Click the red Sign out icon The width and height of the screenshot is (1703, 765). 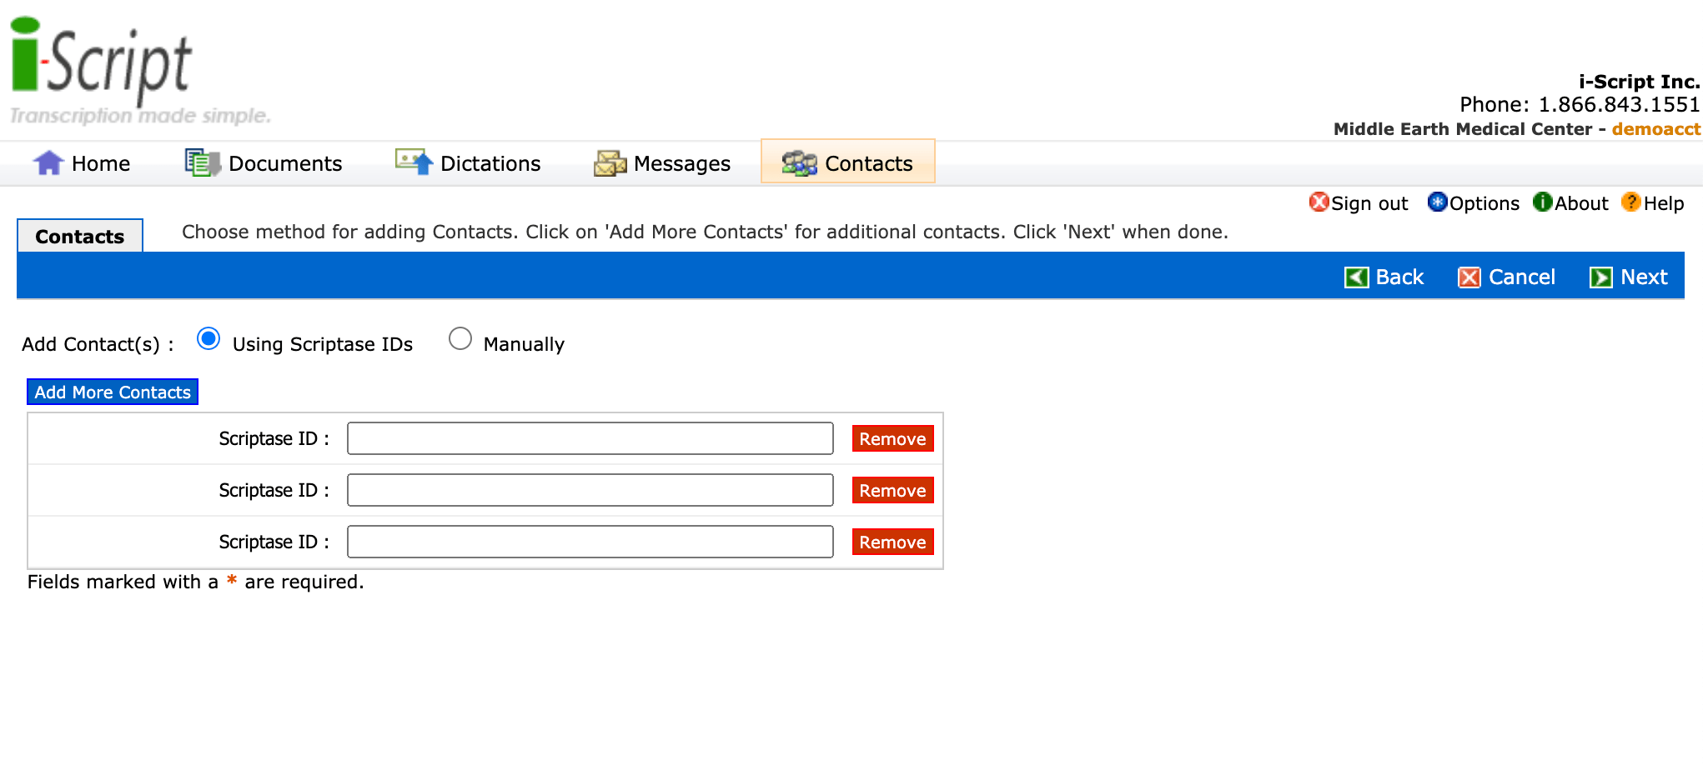coord(1319,202)
